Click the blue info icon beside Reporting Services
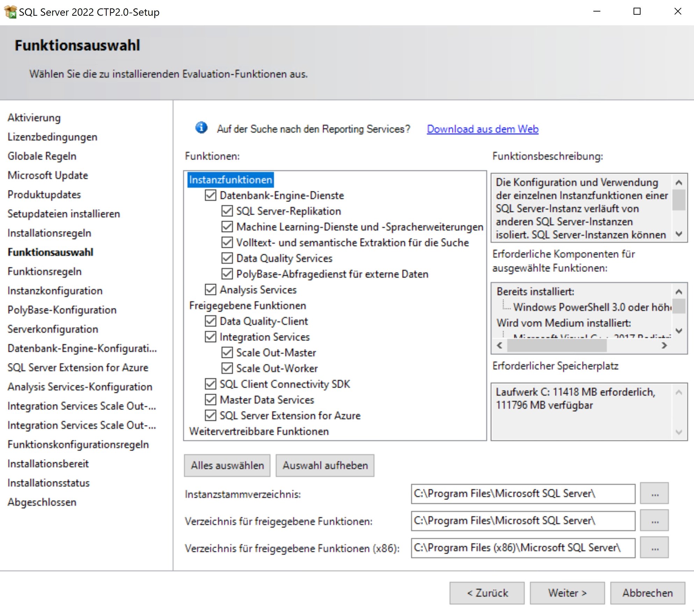Viewport: 694px width, 612px height. 201,128
